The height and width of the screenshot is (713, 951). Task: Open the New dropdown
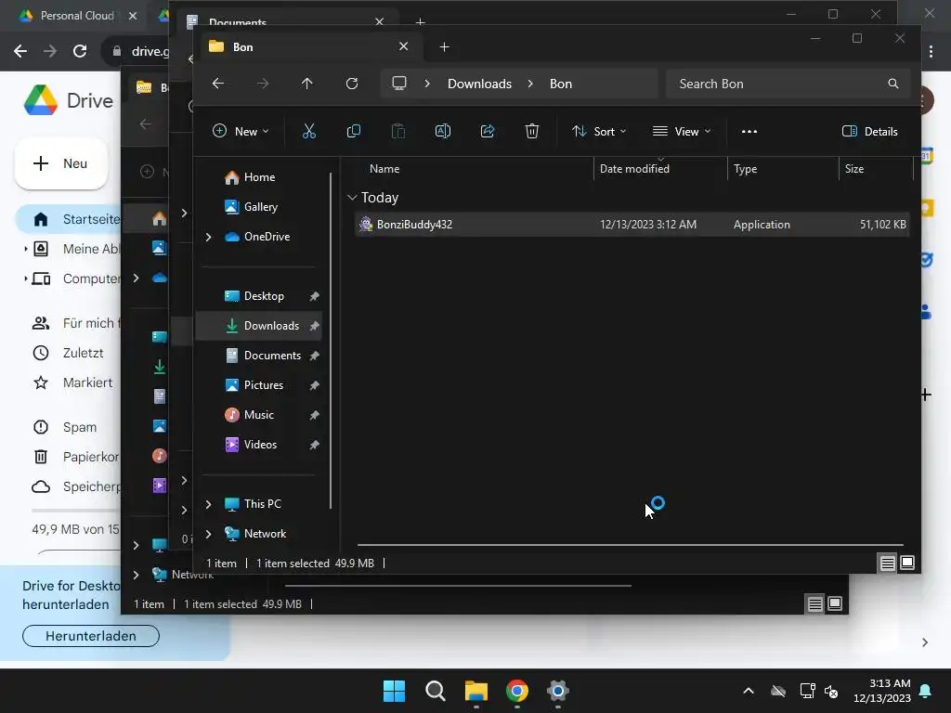[x=241, y=131]
